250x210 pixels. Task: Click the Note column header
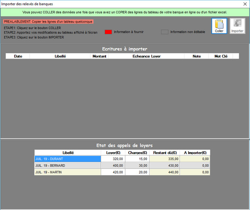197,57
